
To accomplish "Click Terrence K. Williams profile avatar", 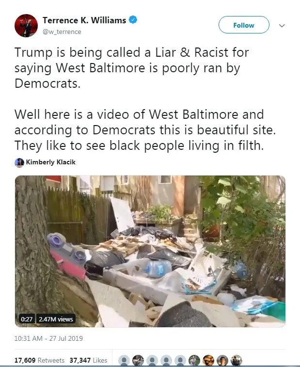I will (x=26, y=26).
